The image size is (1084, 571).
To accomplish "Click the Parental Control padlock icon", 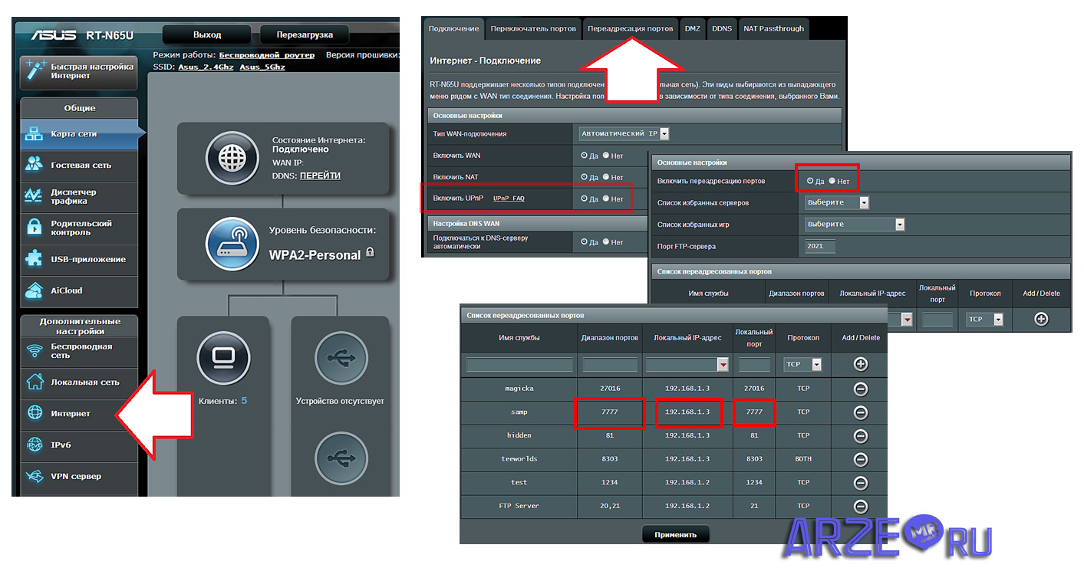I will (34, 228).
